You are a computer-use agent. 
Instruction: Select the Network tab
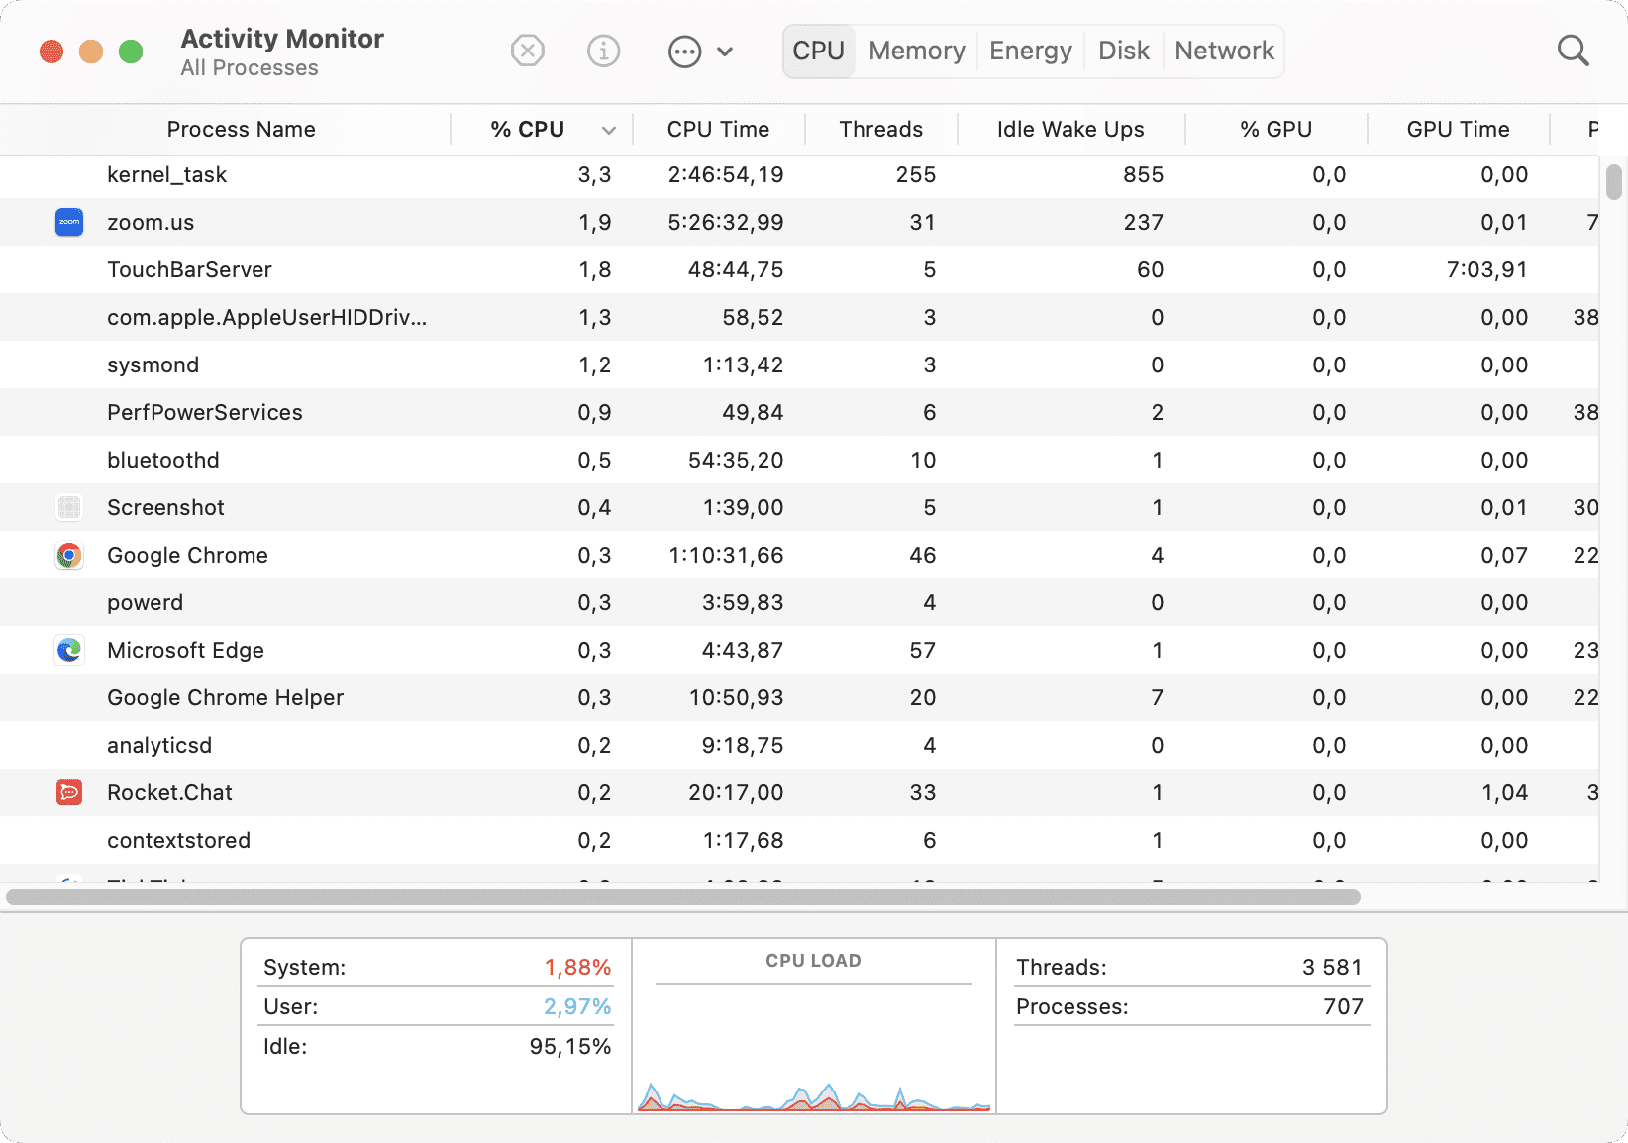(x=1224, y=50)
